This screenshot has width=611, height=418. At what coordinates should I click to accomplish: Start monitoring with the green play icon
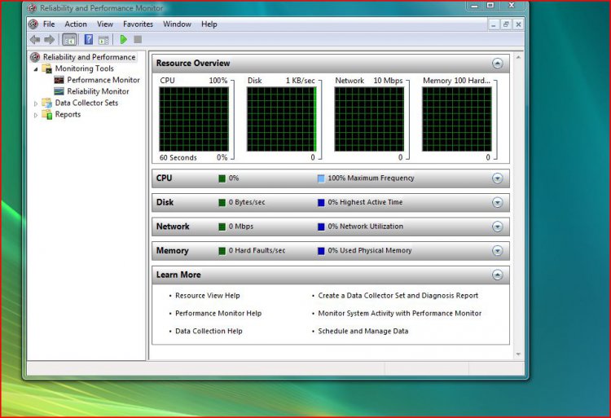[x=124, y=39]
